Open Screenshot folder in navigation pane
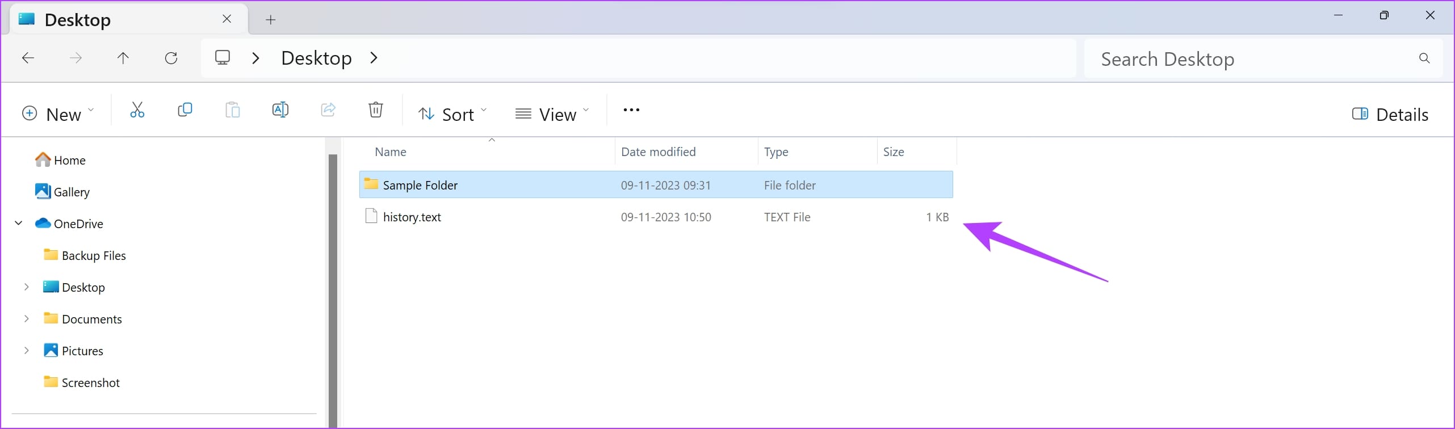This screenshot has width=1455, height=429. 82,382
